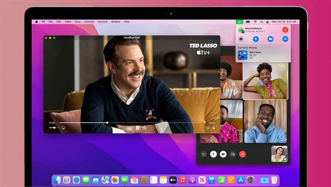Toggle camera in the SharePlay panel
The width and height of the screenshot is (331, 187).
click(271, 39)
